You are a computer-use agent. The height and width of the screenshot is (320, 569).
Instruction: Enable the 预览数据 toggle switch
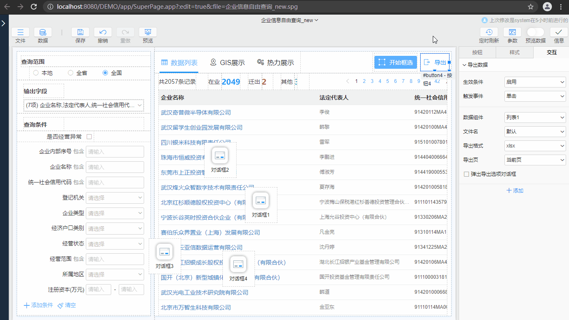point(535,32)
